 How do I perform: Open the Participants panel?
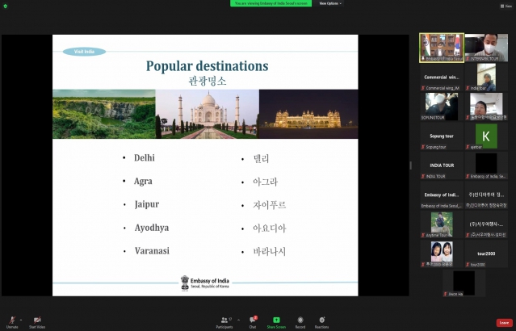[224, 321]
